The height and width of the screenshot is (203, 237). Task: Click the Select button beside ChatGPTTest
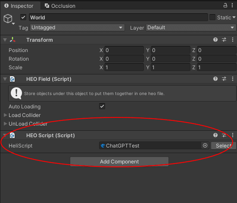[223, 145]
